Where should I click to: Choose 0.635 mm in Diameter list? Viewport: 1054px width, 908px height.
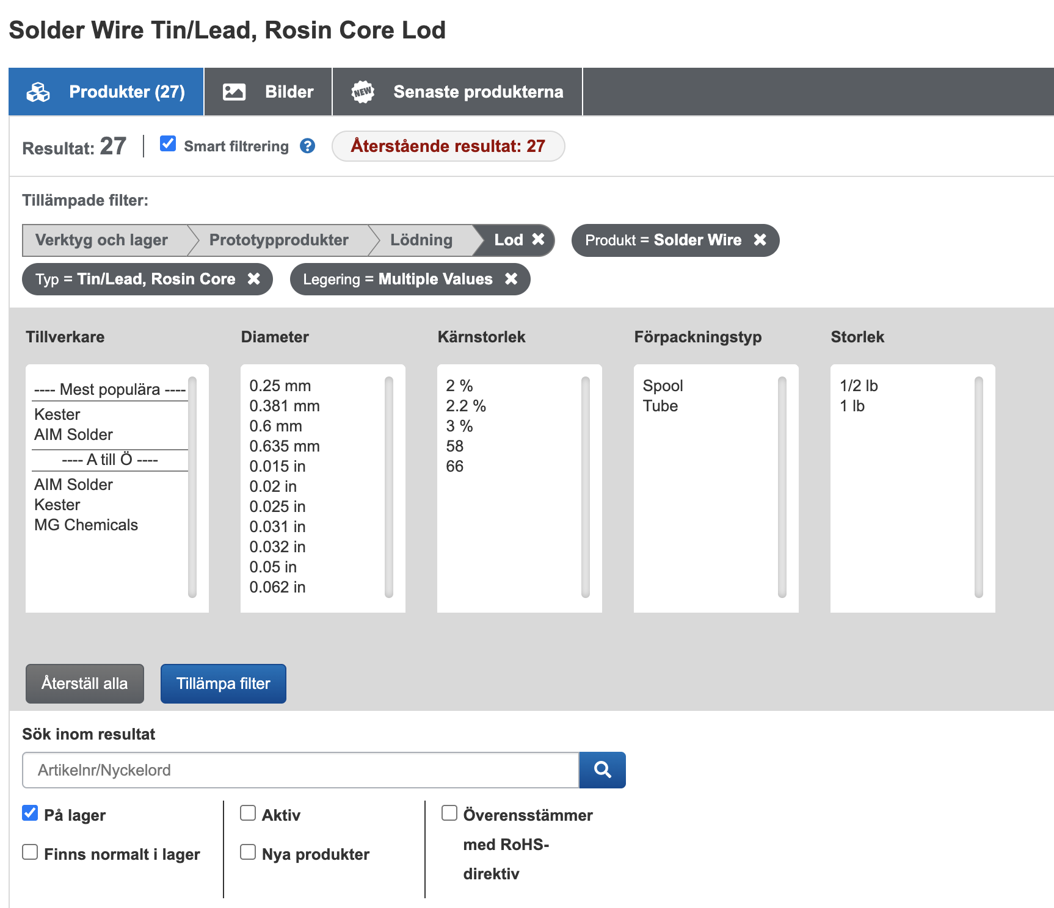(285, 446)
